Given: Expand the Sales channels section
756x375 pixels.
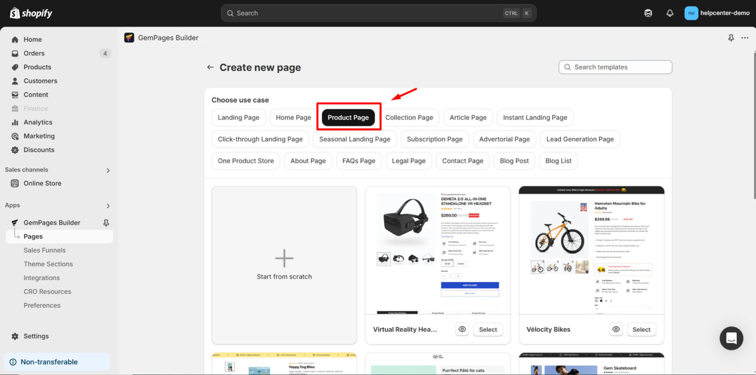Looking at the screenshot, I should pyautogui.click(x=108, y=170).
